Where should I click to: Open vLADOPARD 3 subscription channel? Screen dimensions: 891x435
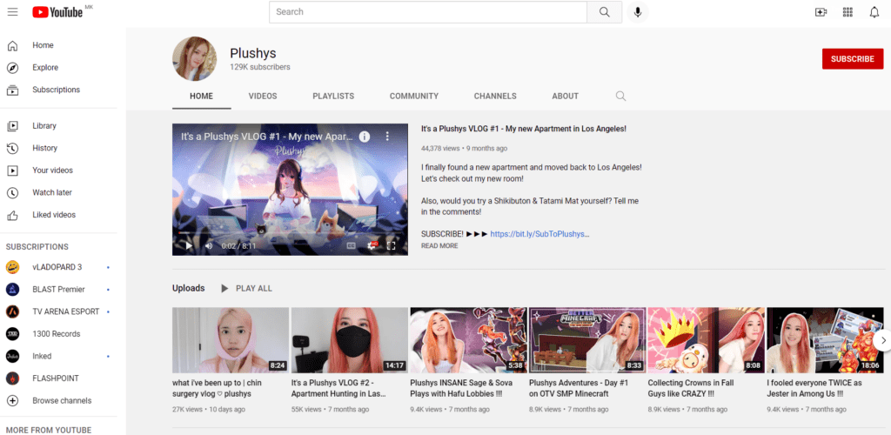click(x=58, y=267)
